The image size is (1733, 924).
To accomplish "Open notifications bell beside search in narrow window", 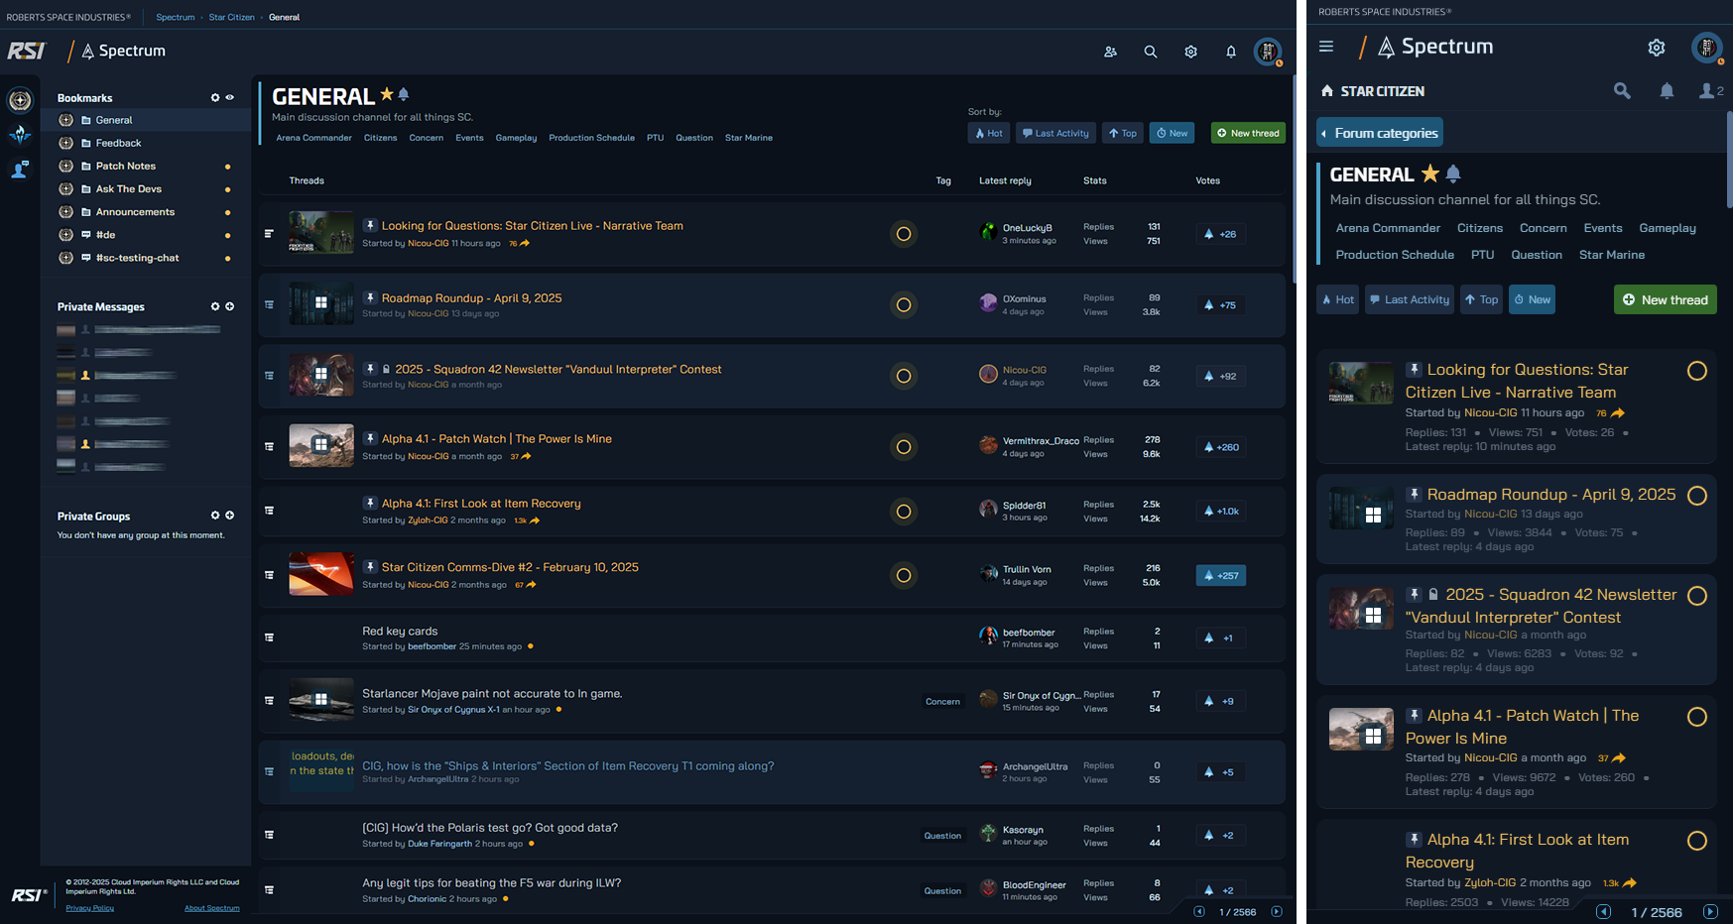I will pyautogui.click(x=1668, y=91).
